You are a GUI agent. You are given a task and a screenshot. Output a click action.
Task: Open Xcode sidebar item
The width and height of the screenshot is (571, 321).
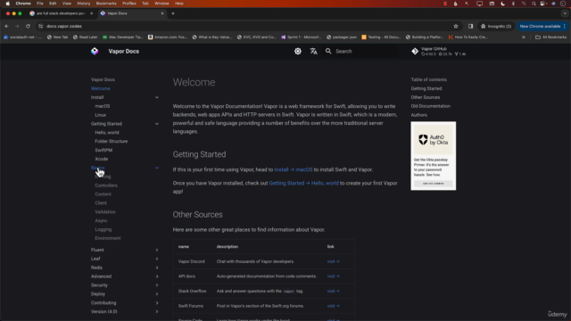tap(102, 159)
